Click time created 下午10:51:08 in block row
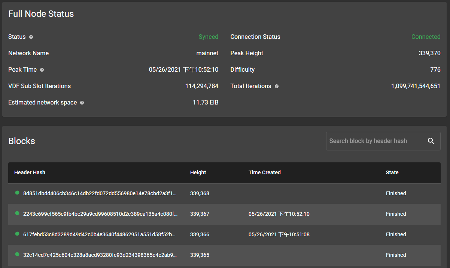Image resolution: width=450 pixels, height=268 pixels. [x=279, y=234]
